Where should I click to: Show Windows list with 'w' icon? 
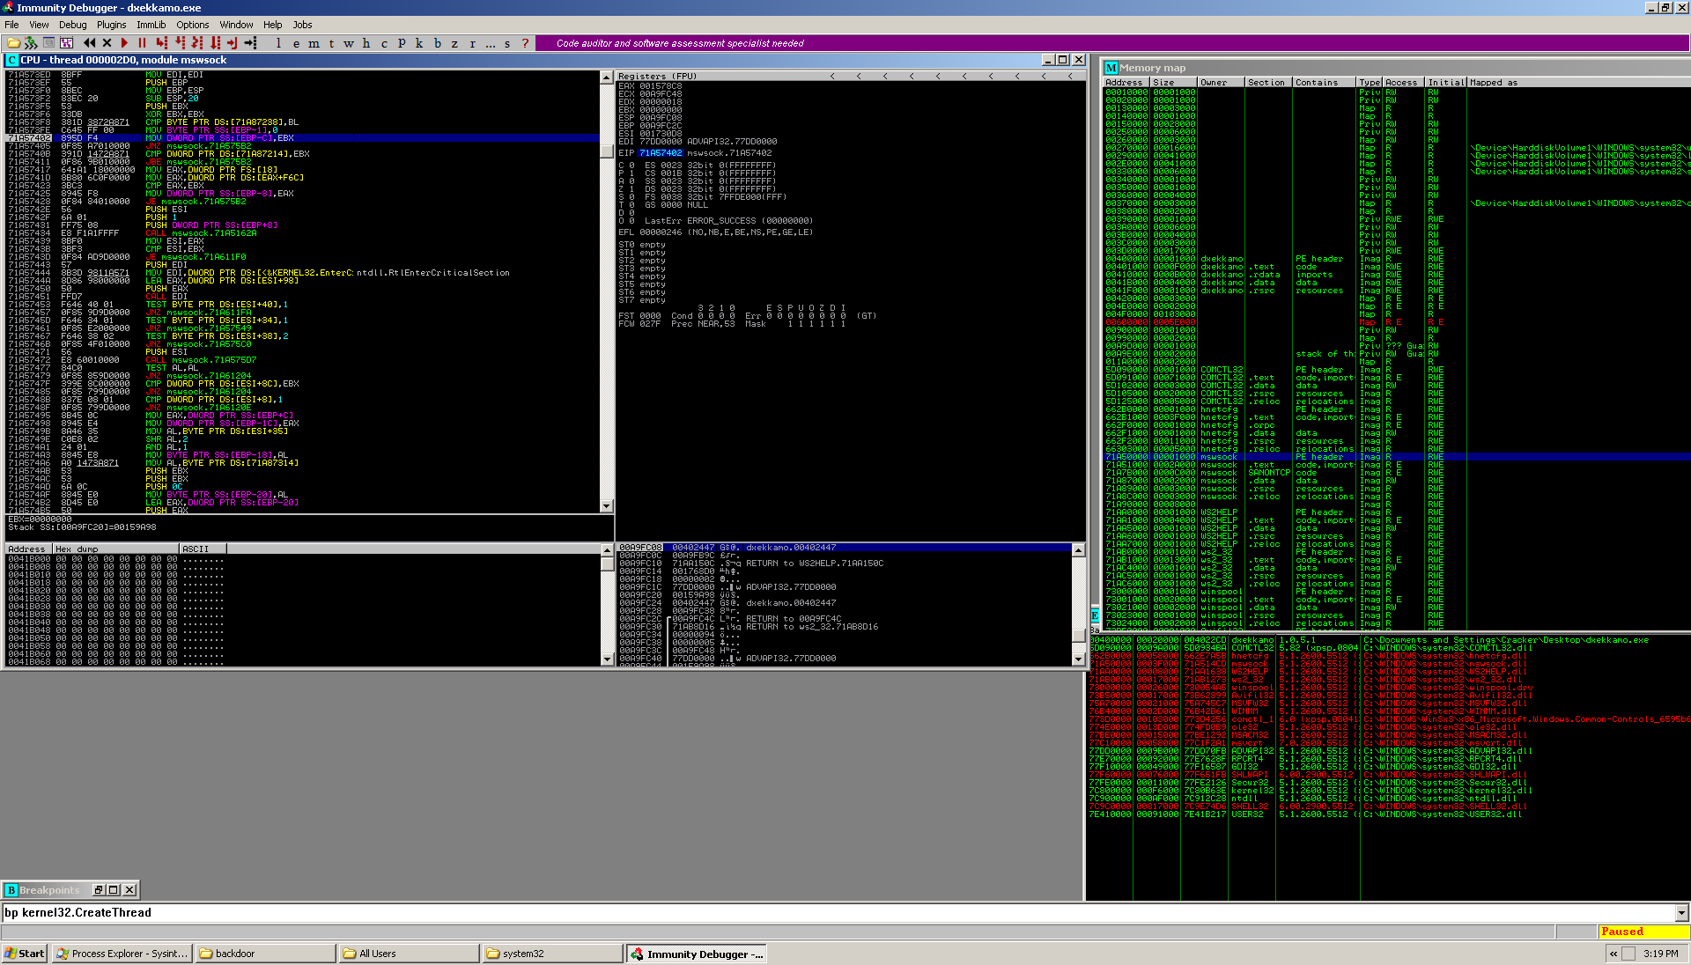pos(349,42)
